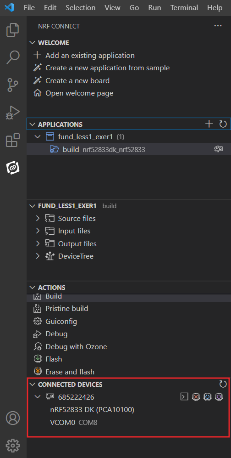The height and width of the screenshot is (458, 231).
Task: Select the nRF Connect activity bar icon
Action: [13, 168]
